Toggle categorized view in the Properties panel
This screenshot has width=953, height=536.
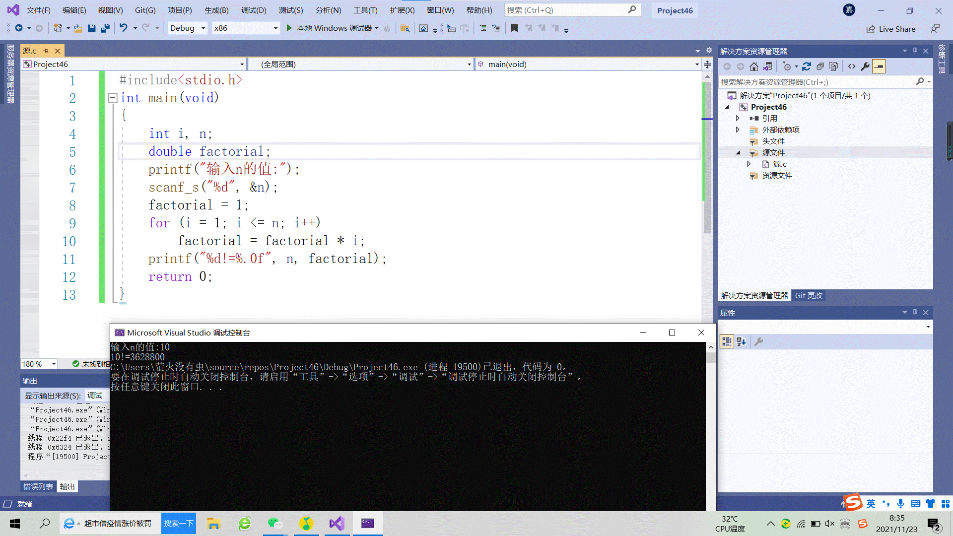[727, 341]
